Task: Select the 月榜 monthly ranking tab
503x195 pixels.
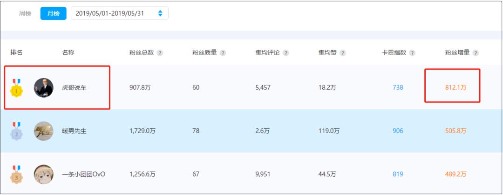Action: point(53,13)
